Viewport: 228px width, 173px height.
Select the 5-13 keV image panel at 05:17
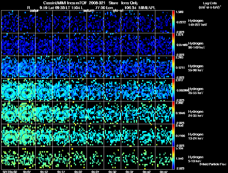(x=61, y=158)
